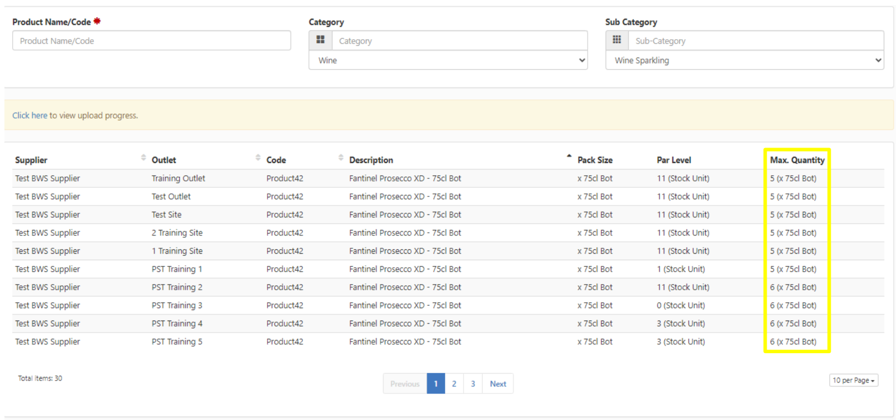Image resolution: width=896 pixels, height=420 pixels.
Task: Select the Training Outlet table row
Action: (178, 179)
